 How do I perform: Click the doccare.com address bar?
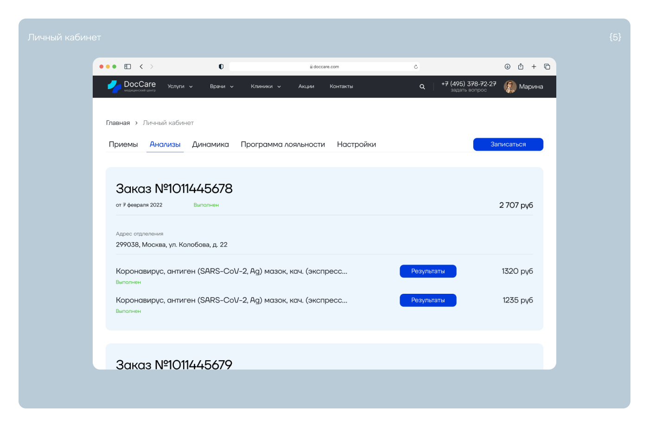click(324, 67)
